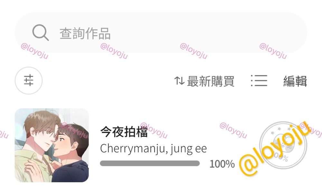Tap the 編輯 edit button

click(295, 81)
